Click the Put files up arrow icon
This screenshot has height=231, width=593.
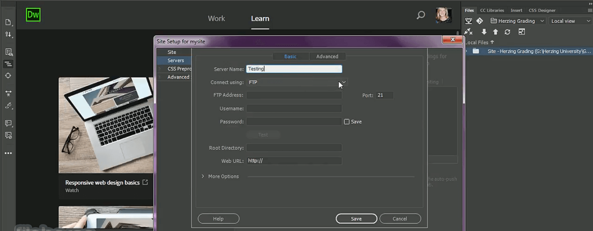tap(495, 32)
